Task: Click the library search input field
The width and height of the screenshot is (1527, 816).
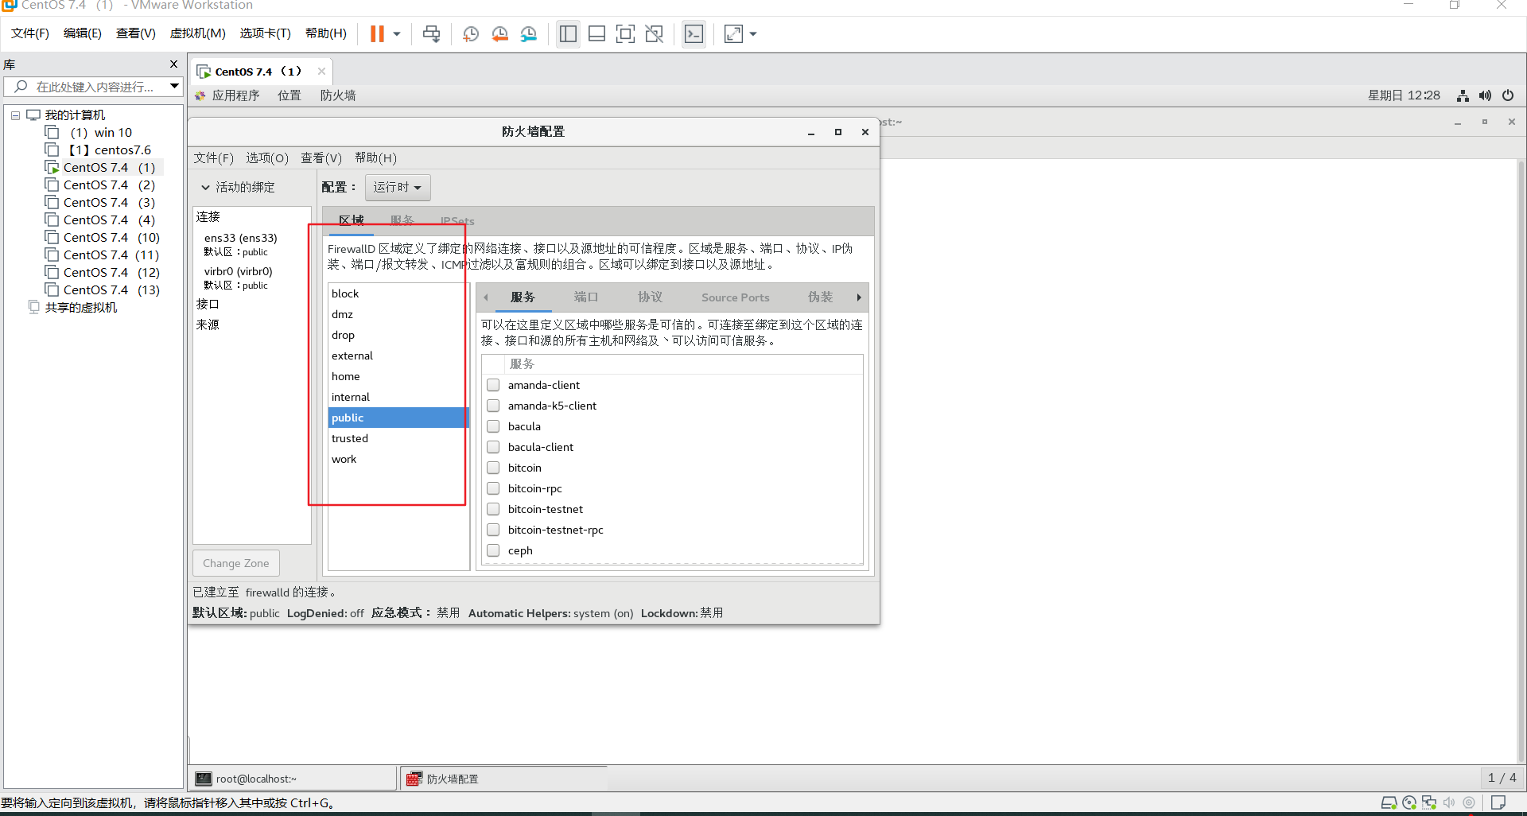Action: [94, 87]
